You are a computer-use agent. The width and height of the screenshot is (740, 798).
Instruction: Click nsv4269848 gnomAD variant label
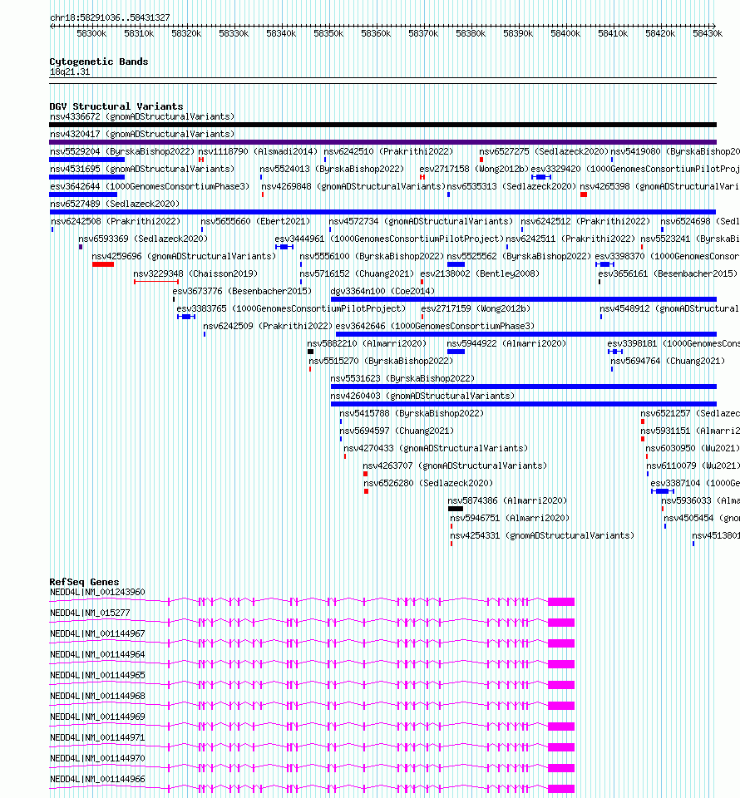pos(353,186)
